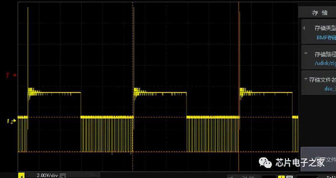Click the 芯片电子之家 watermark text

point(300,162)
